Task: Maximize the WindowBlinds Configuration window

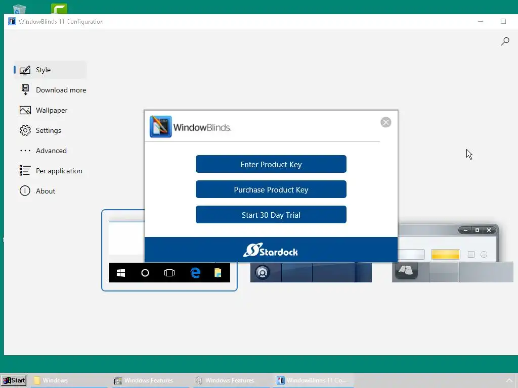Action: 503,21
